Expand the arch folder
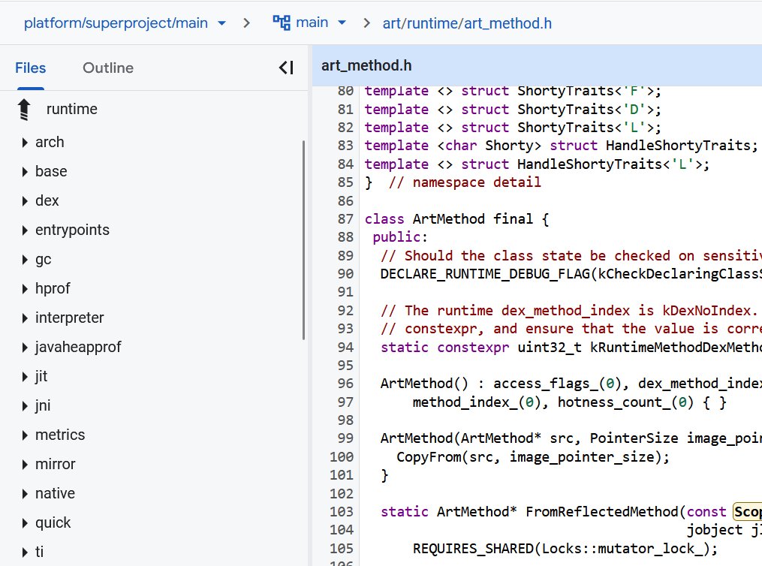Viewport: 762px width, 566px height. [x=25, y=143]
